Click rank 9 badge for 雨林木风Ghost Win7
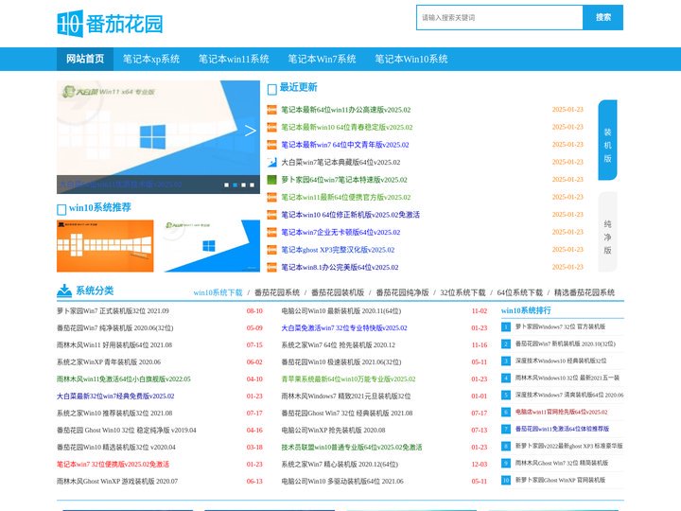This screenshot has width=681, height=511. click(506, 463)
